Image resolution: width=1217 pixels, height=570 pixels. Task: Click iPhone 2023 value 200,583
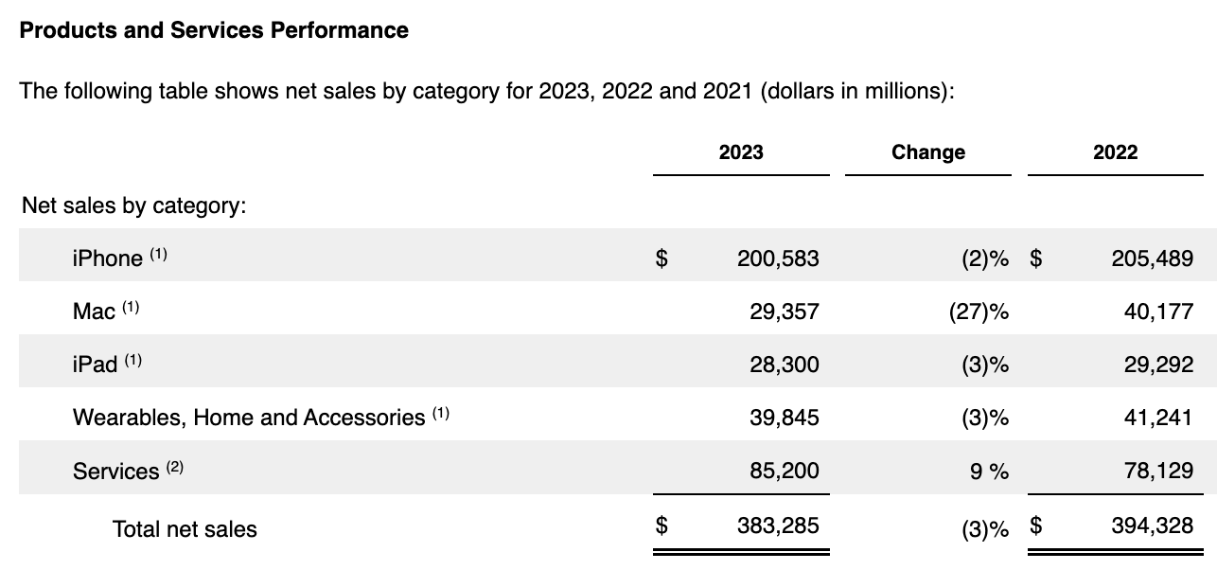pos(778,258)
